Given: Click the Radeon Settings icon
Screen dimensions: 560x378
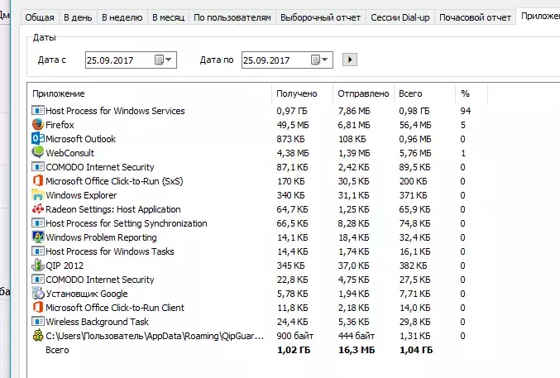Looking at the screenshot, I should (x=38, y=209).
